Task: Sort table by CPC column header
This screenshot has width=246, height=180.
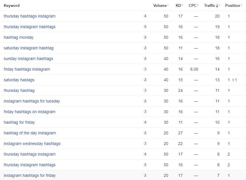Action: (192, 5)
